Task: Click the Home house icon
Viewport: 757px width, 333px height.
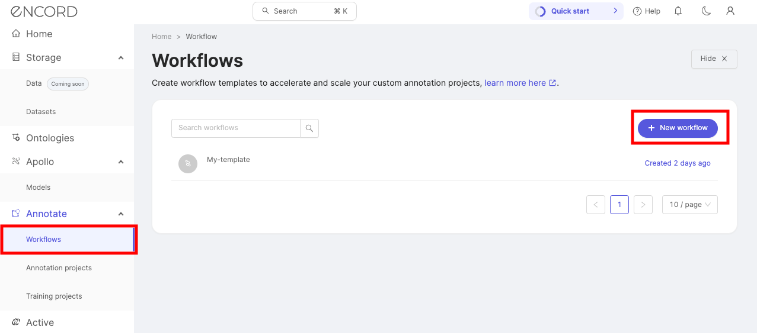Action: pos(16,34)
